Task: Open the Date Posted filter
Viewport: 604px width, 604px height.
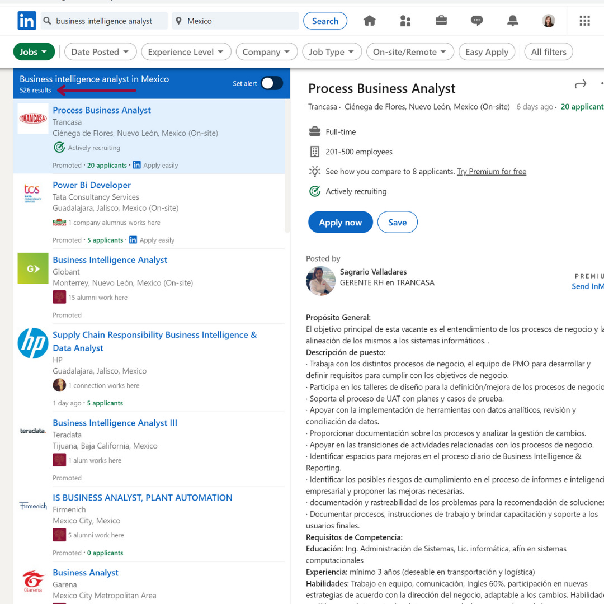Action: click(101, 51)
